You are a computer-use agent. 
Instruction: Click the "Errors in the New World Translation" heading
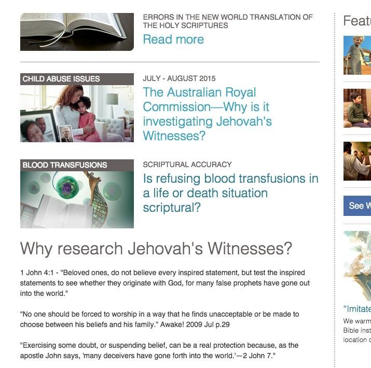tap(228, 21)
